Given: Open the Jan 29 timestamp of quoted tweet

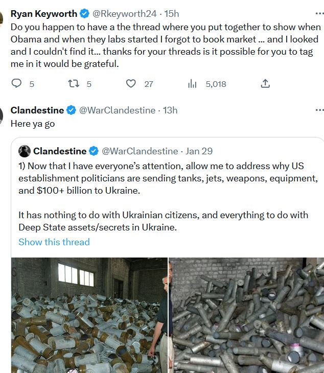Looking at the screenshot, I should 199,151.
